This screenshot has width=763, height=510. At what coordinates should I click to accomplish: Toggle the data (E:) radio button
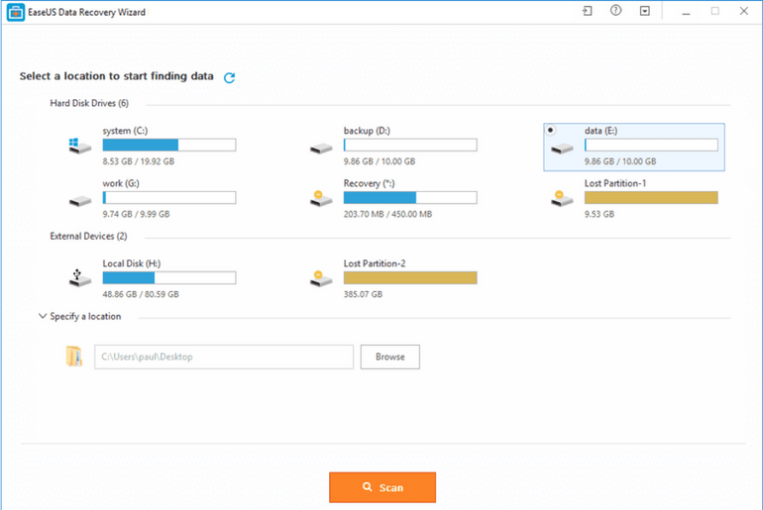(550, 130)
